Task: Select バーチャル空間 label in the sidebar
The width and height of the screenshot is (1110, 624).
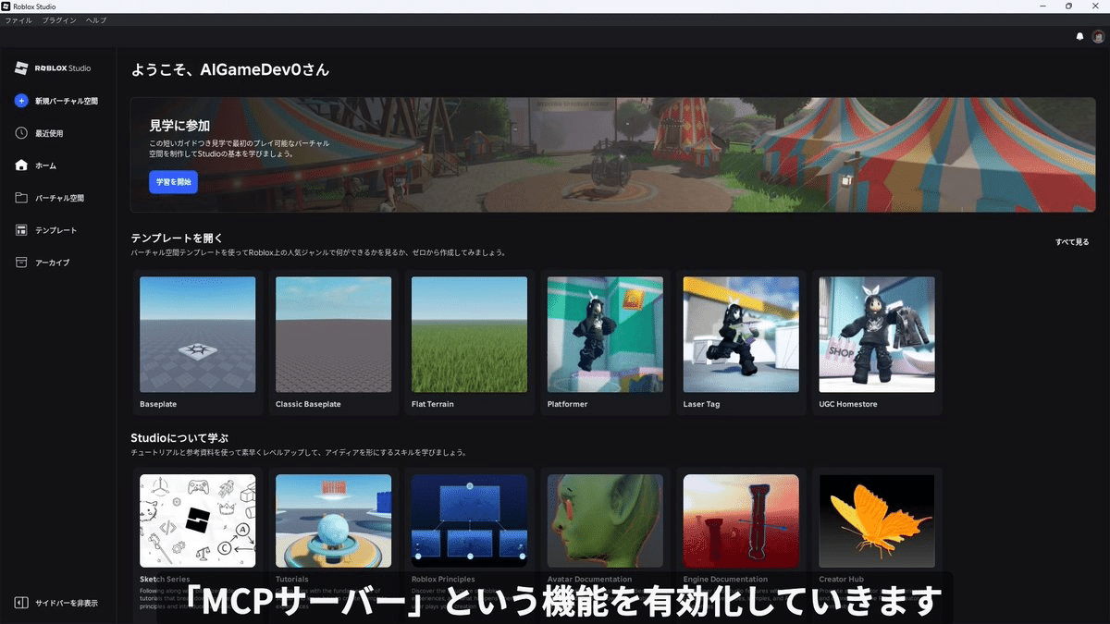Action: click(60, 198)
